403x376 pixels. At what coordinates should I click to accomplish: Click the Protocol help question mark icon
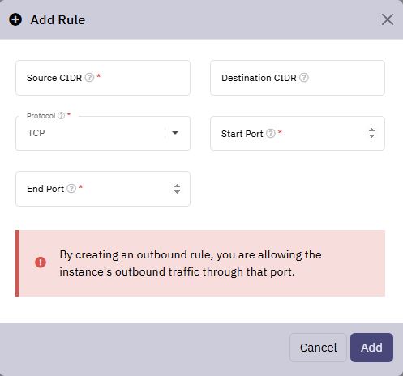(62, 116)
